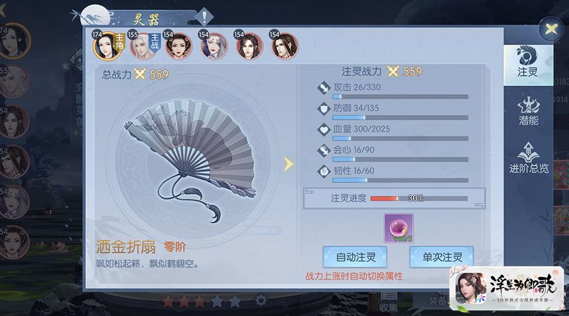Open the 浮生为卿歌 game advertisement banner
Screen dimensions: 569x316
point(506,288)
